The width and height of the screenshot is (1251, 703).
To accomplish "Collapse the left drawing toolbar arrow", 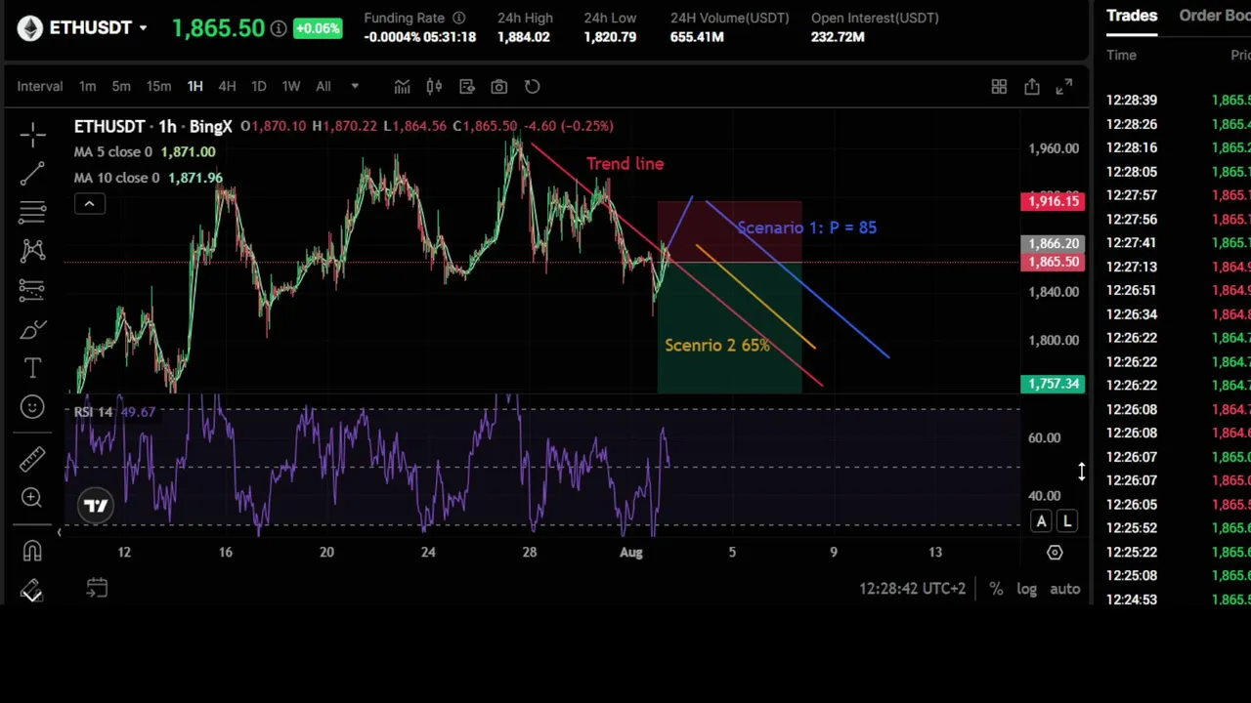I will (x=59, y=531).
